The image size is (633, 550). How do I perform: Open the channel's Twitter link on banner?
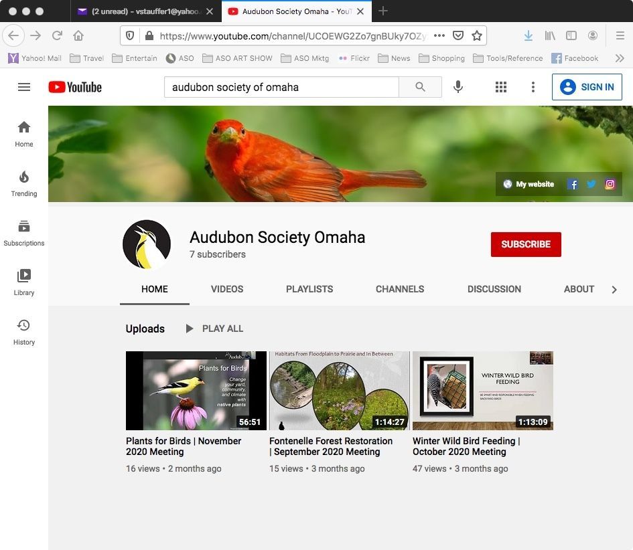click(591, 184)
